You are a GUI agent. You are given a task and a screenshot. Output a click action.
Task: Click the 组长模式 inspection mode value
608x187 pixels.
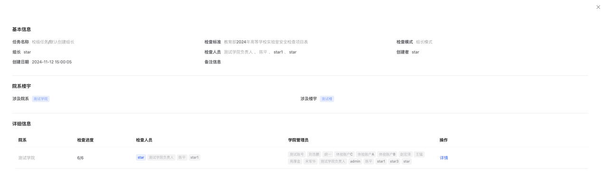coord(424,42)
